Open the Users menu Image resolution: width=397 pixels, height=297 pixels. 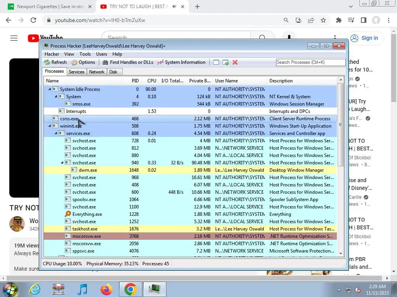[102, 54]
